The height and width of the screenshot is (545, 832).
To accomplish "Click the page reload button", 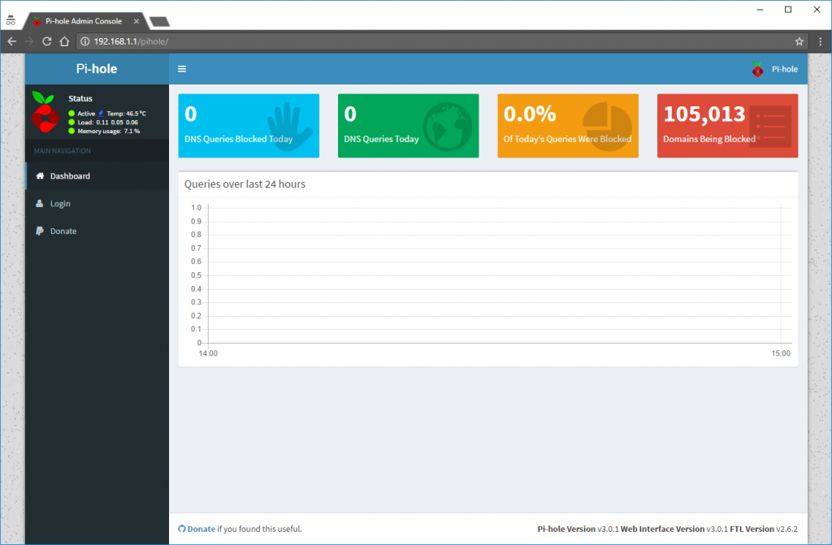I will (x=46, y=41).
